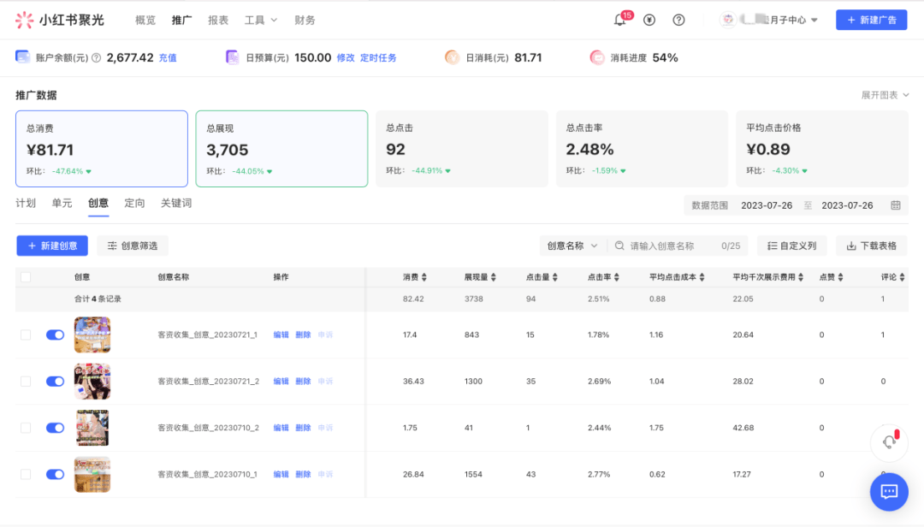This screenshot has height=527, width=924.
Task: Check the select-all checkbox in table header
Action: pos(26,277)
